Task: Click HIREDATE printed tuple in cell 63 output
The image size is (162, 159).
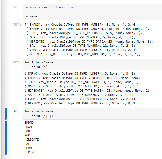Action: 87,91
